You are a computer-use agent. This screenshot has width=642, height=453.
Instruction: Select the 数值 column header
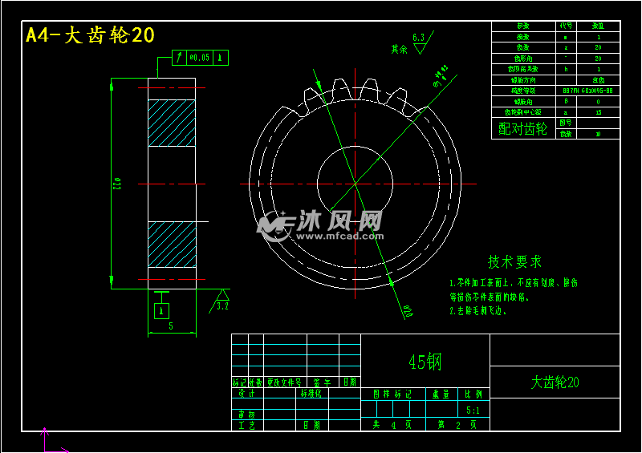pyautogui.click(x=598, y=26)
